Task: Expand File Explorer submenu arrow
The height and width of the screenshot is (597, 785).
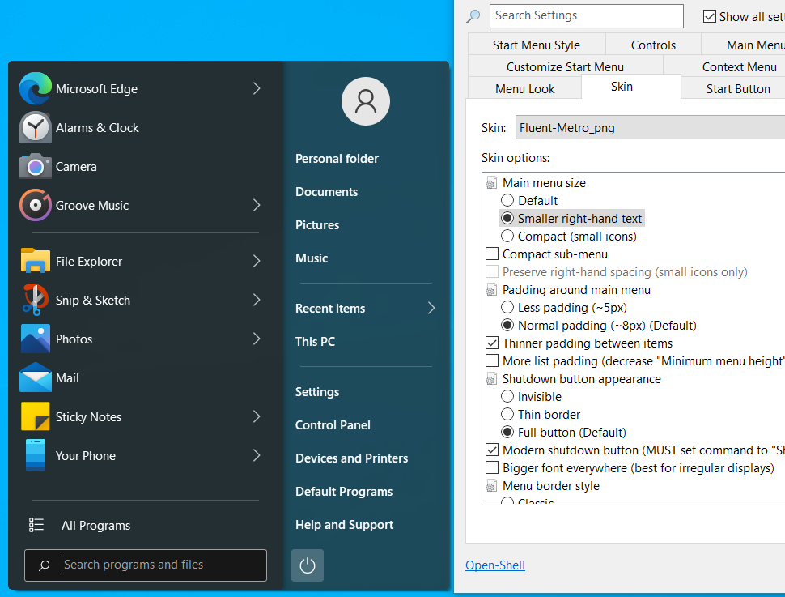Action: [257, 261]
